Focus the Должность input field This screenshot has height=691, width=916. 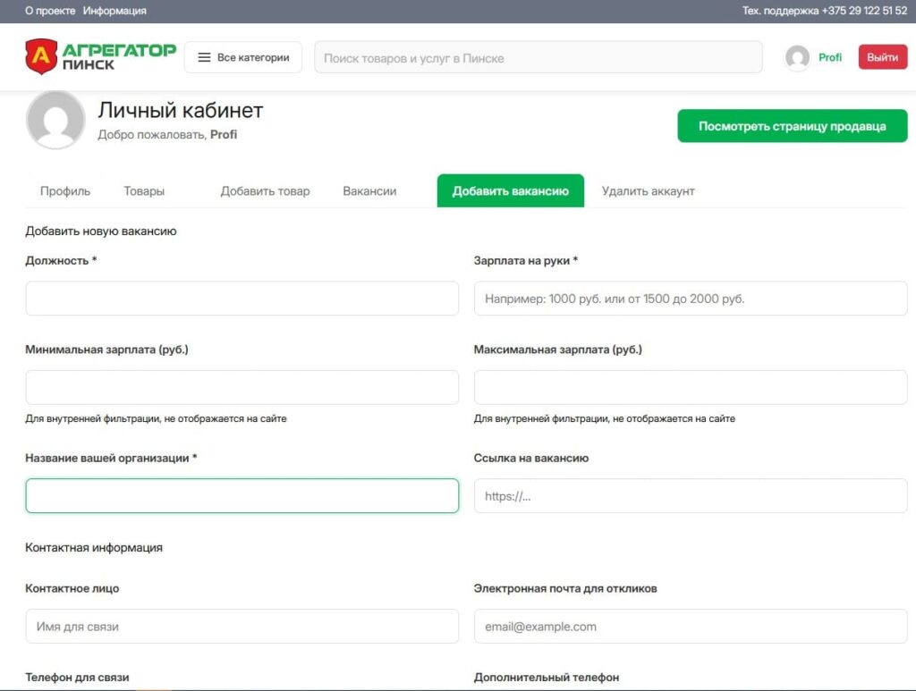pos(242,299)
